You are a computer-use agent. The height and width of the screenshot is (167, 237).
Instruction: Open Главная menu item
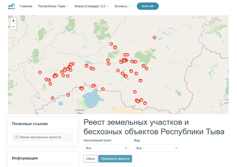pyautogui.click(x=26, y=6)
